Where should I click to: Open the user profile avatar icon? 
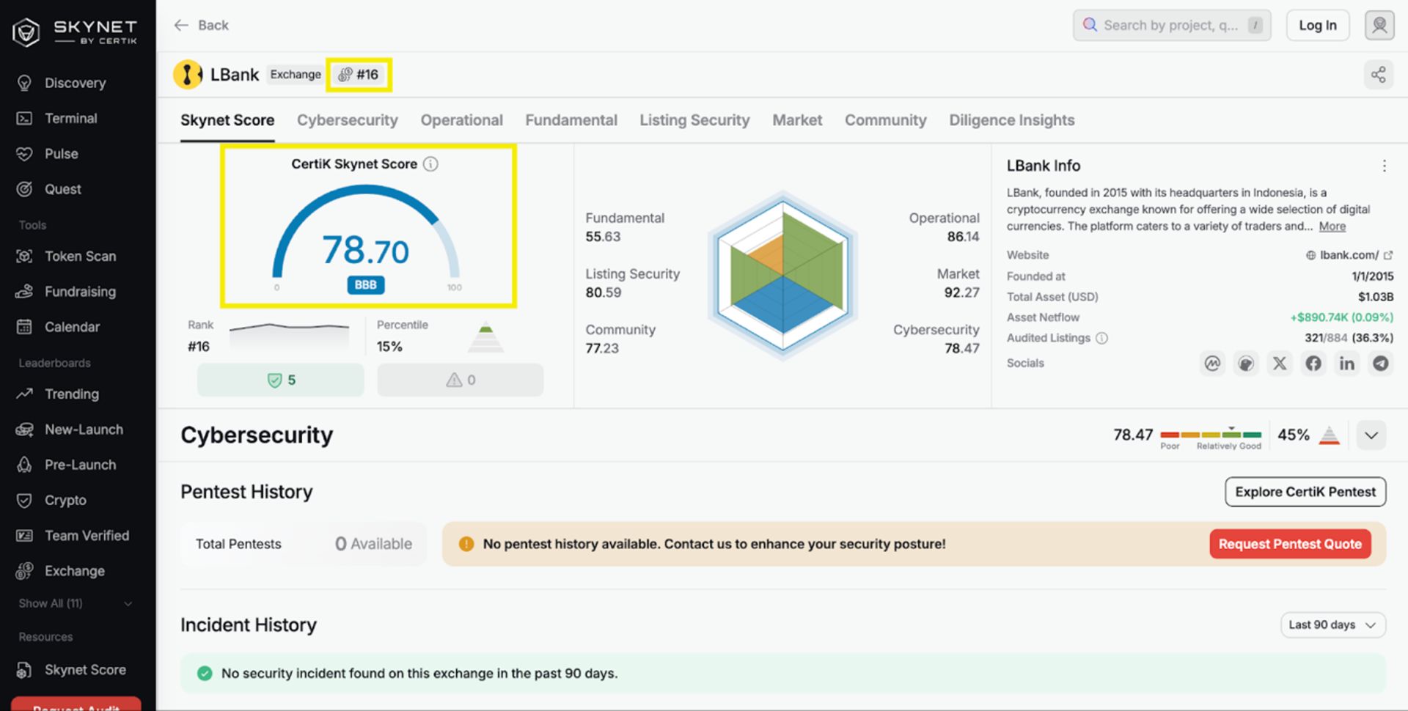[1379, 26]
